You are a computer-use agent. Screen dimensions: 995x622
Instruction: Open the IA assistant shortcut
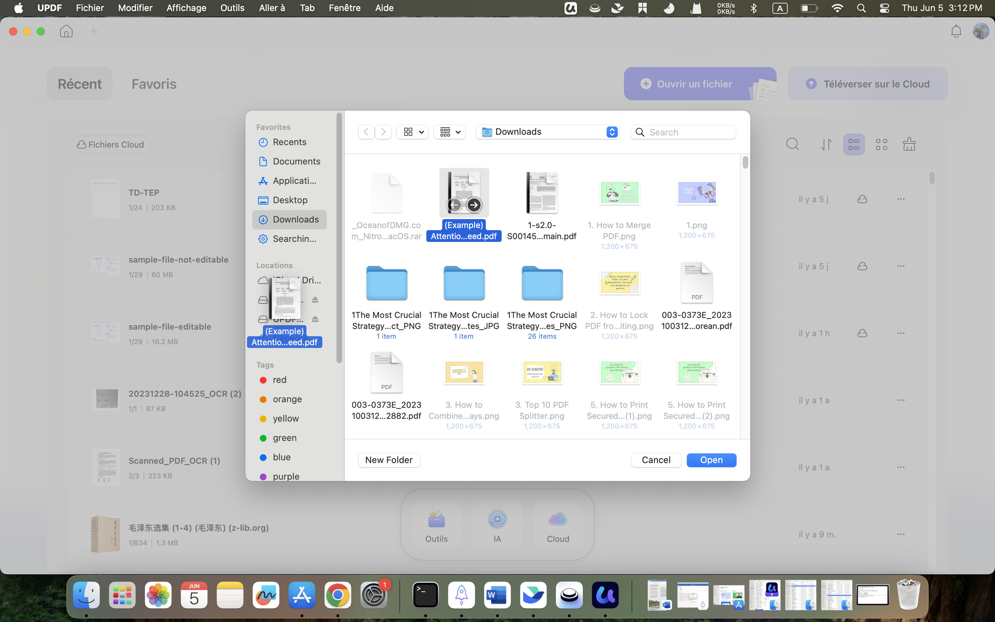coord(497,525)
